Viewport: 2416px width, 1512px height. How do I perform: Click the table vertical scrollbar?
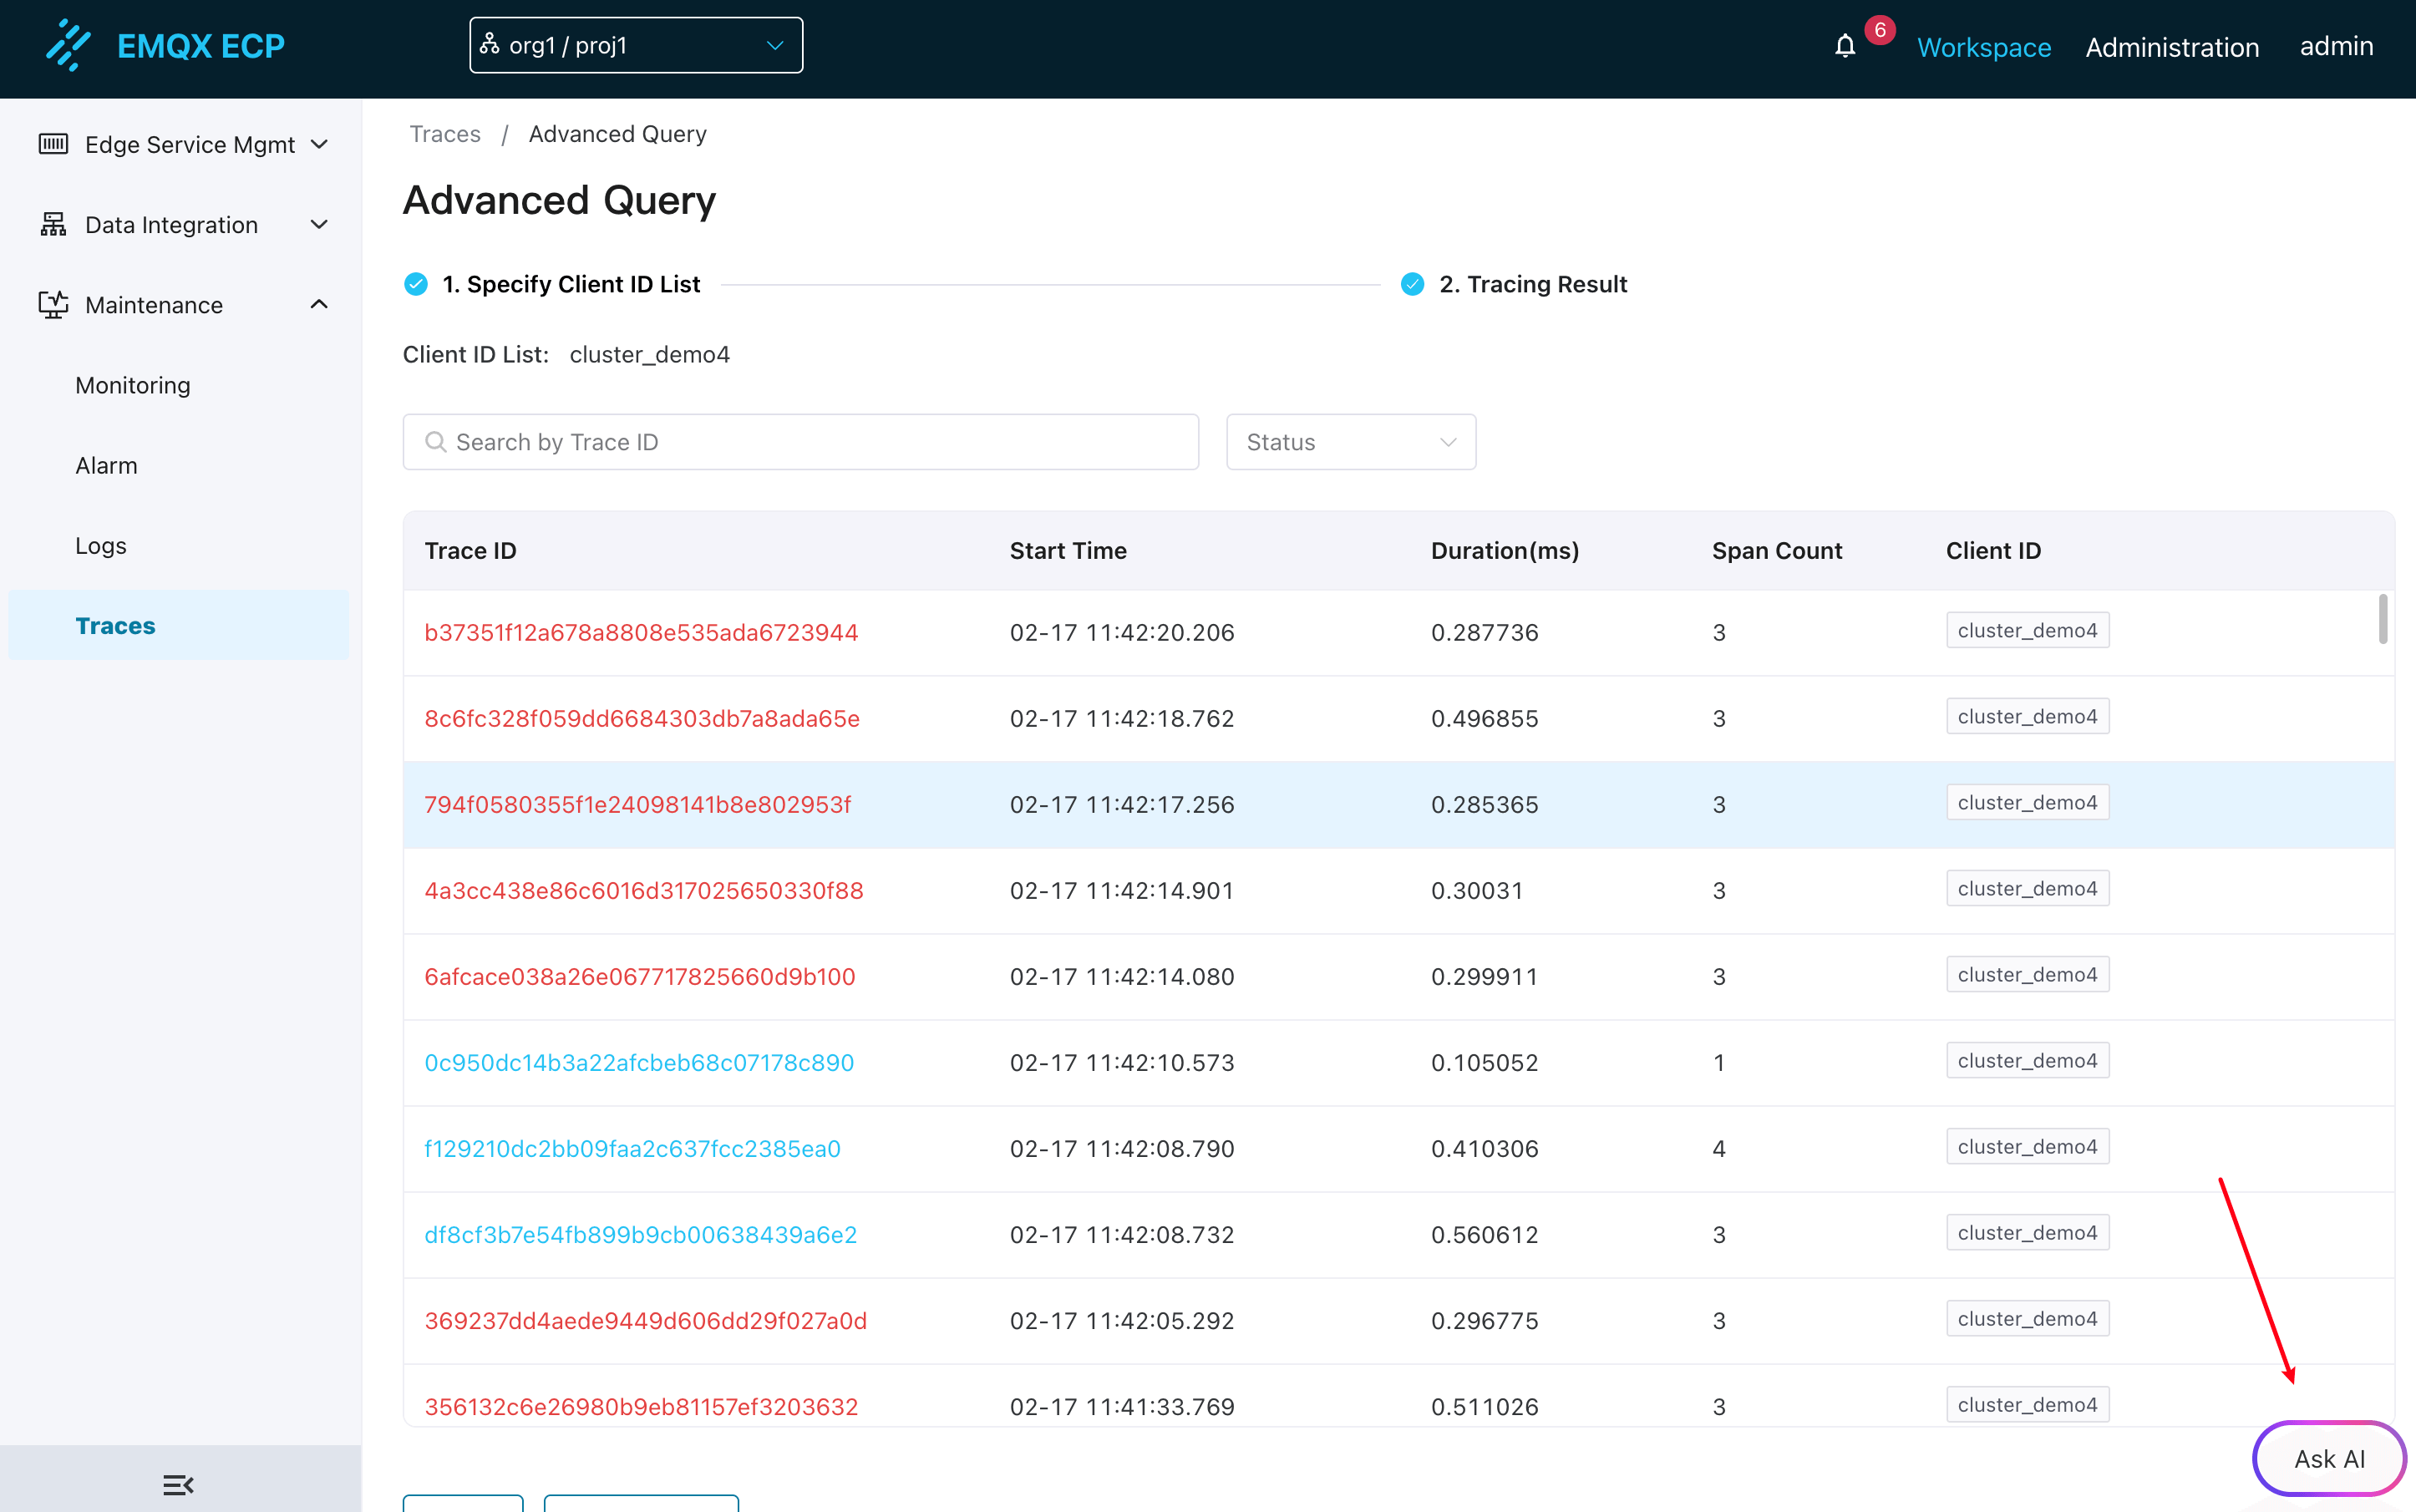pos(2382,620)
